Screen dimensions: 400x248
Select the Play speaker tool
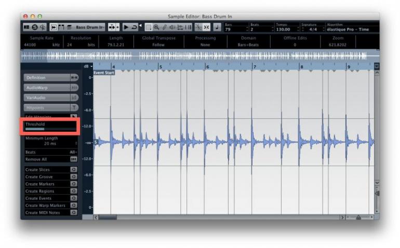coord(172,27)
